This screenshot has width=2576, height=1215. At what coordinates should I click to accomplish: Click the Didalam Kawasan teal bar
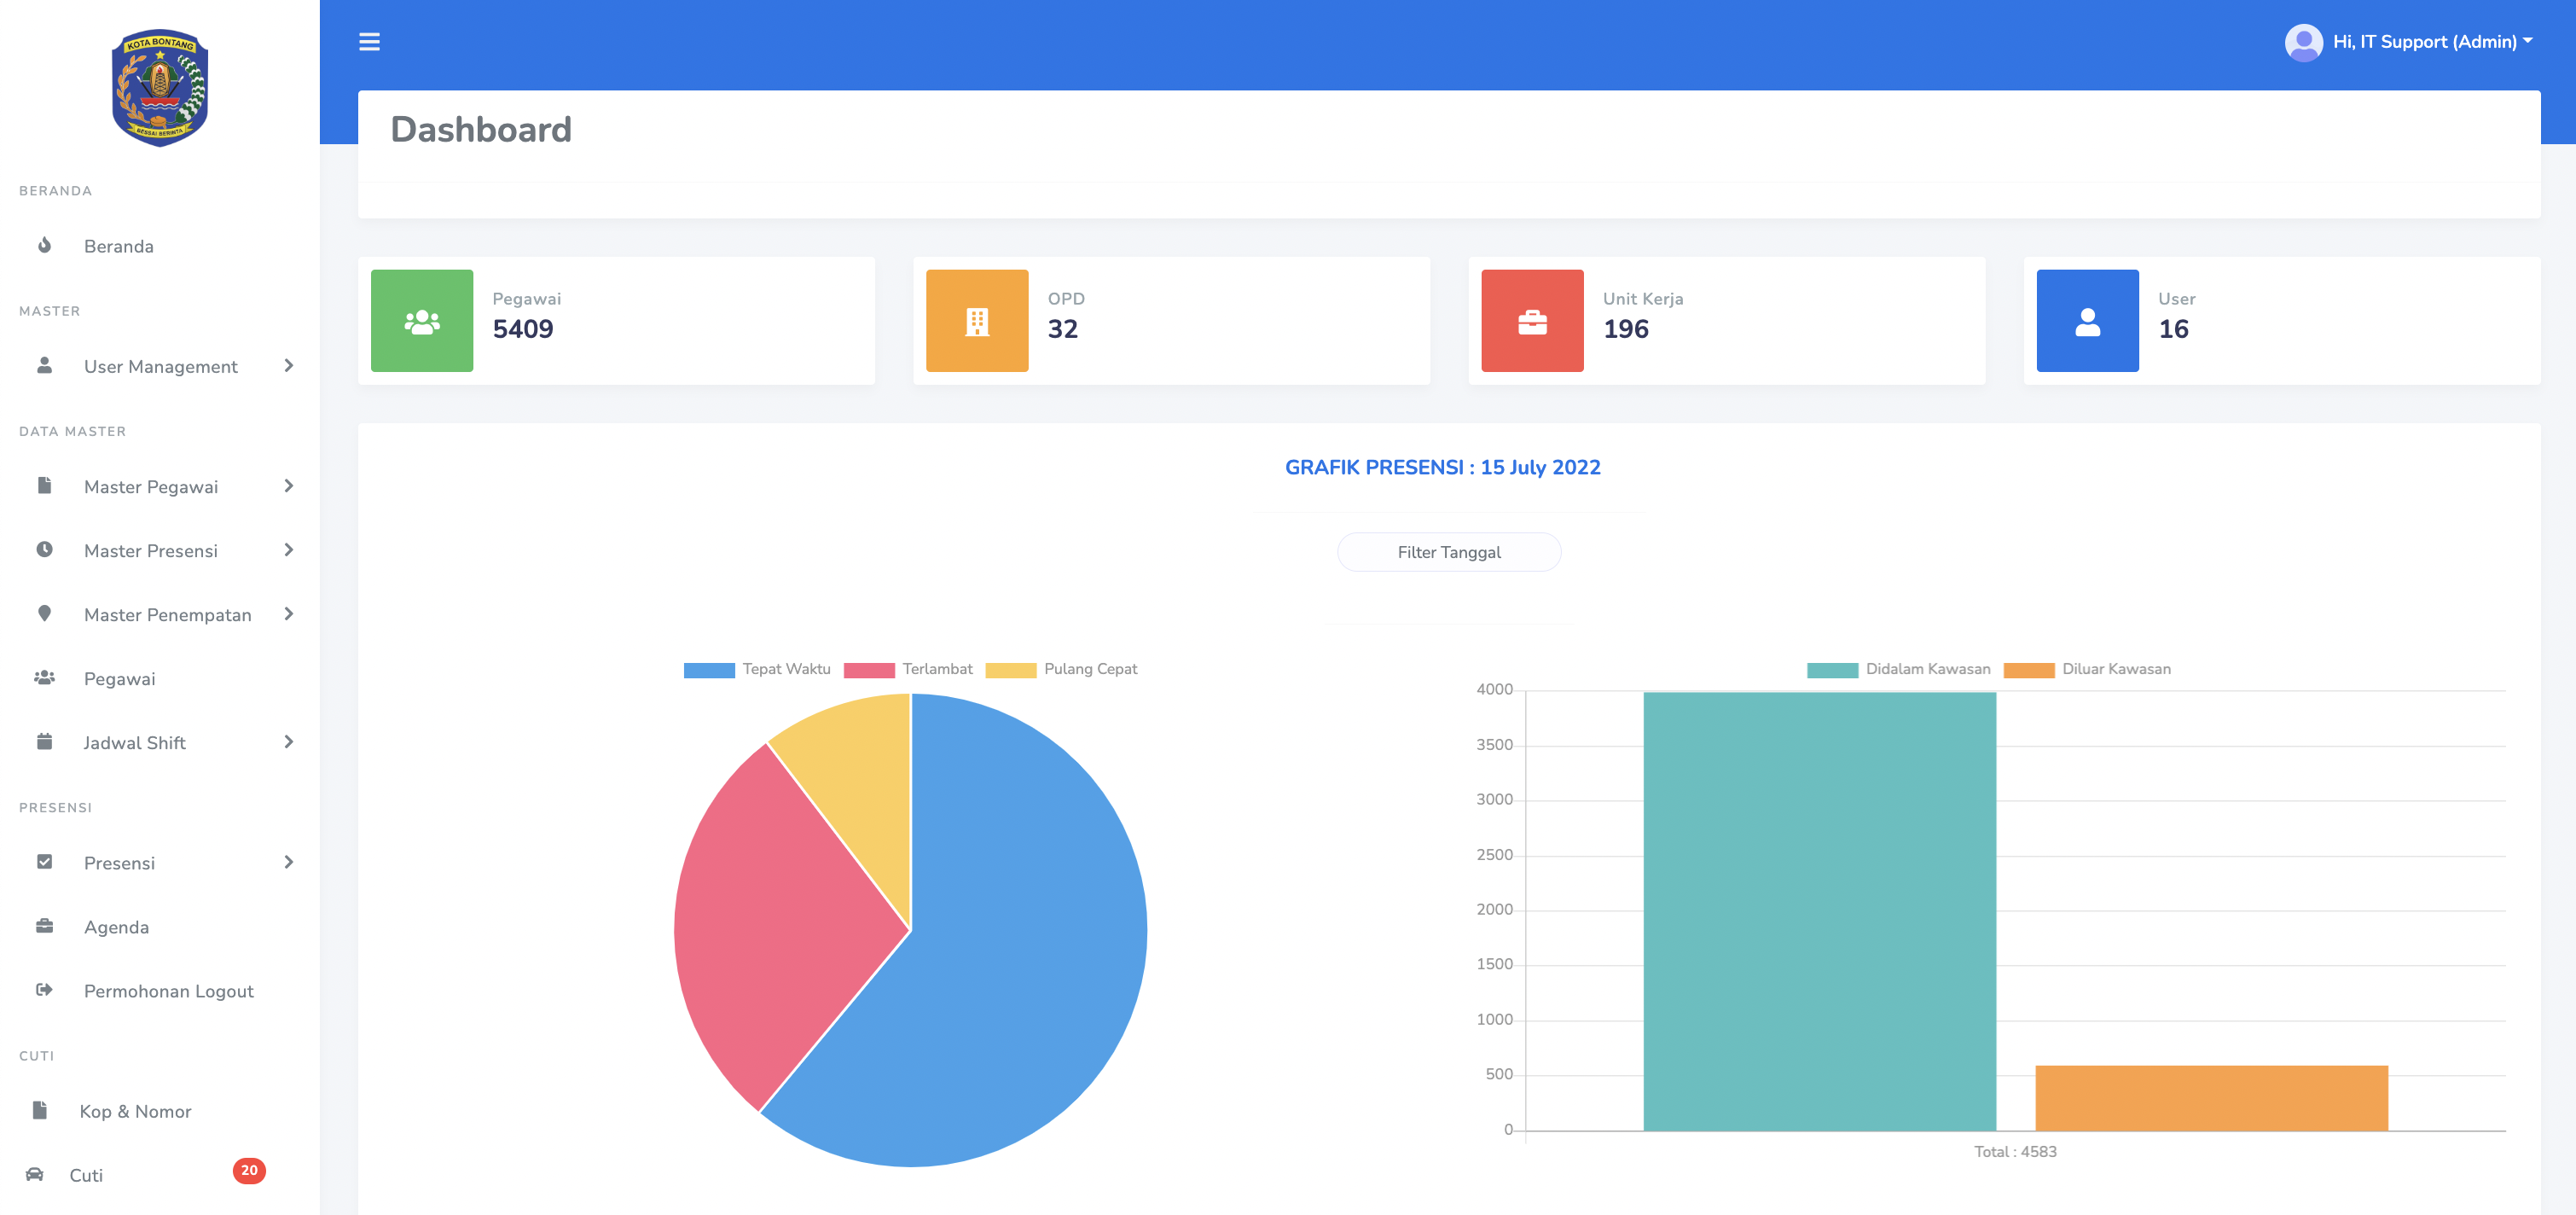[x=1819, y=910]
